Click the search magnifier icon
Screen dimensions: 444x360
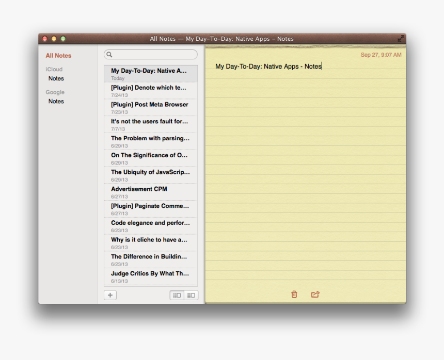click(109, 55)
